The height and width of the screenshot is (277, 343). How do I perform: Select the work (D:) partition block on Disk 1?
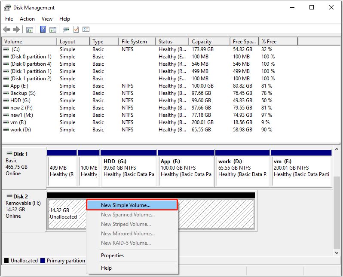[242, 168]
